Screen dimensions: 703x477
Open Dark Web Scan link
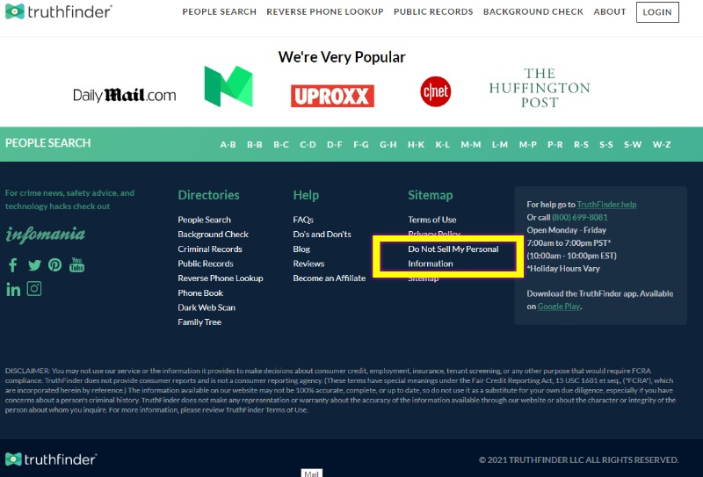207,307
